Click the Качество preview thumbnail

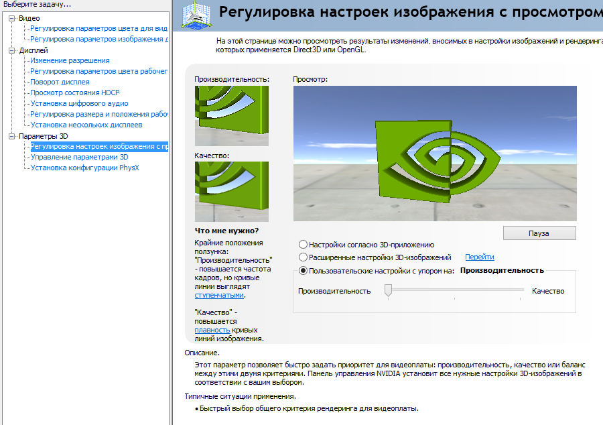[232, 192]
